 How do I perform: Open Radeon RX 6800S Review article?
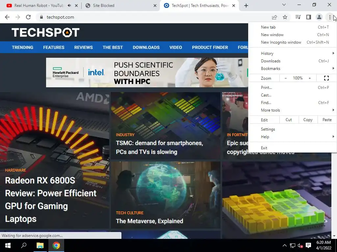click(x=51, y=199)
